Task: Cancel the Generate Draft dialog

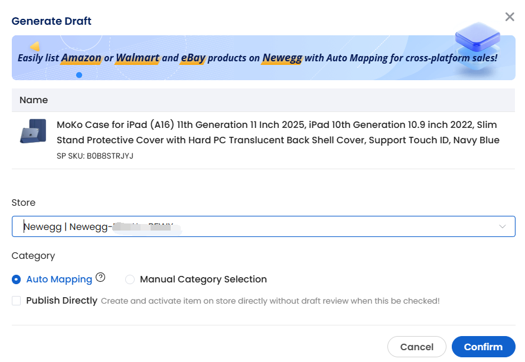Action: pos(417,347)
